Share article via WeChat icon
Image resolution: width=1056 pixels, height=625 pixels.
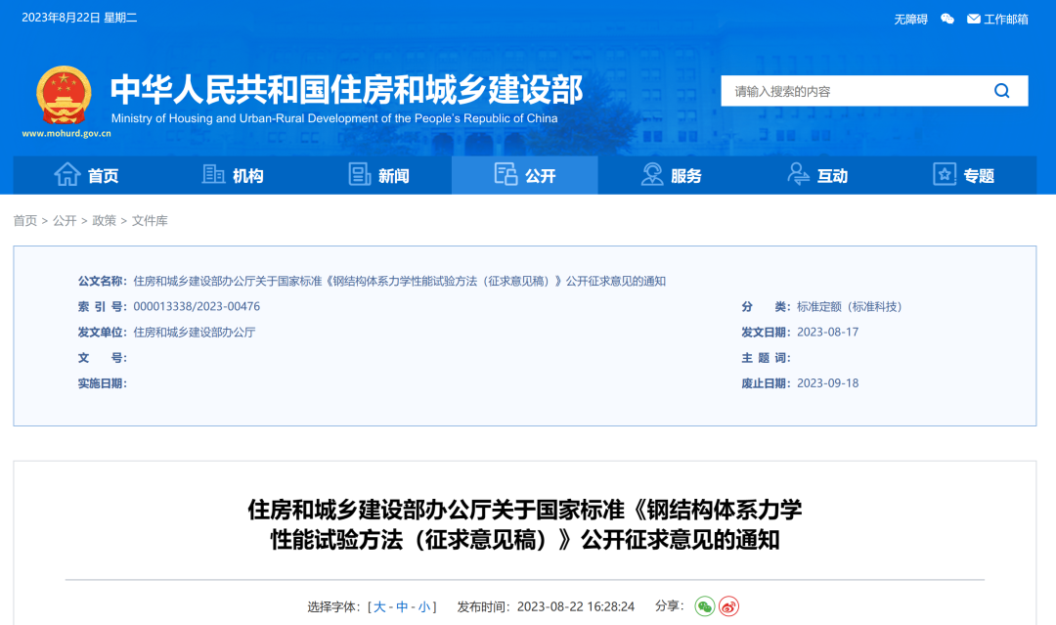[x=704, y=606]
